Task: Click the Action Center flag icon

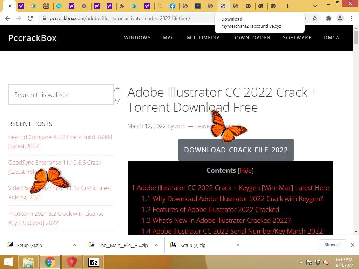Action: 309,262
